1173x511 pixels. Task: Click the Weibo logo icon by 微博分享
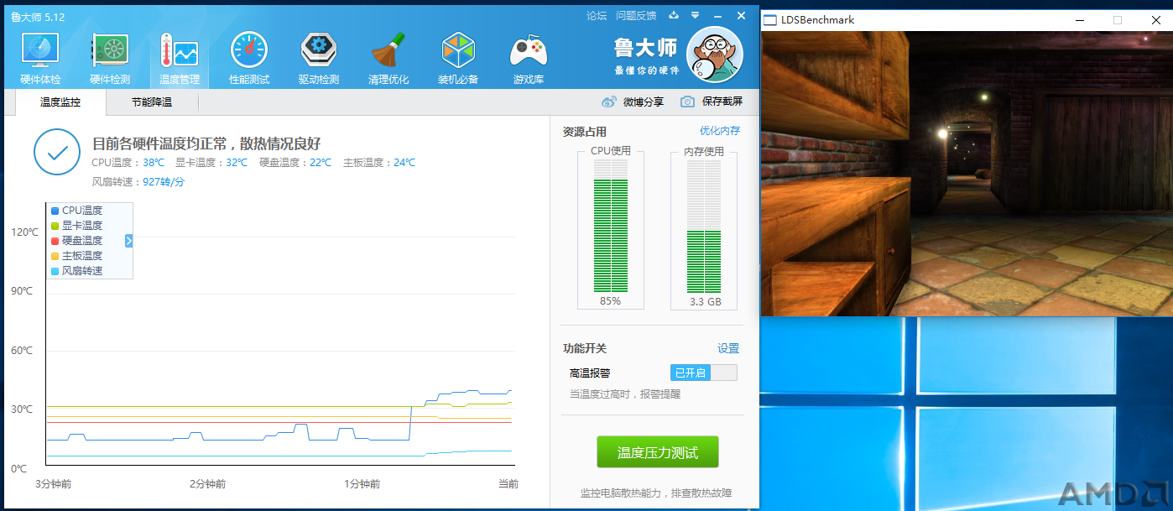(609, 102)
